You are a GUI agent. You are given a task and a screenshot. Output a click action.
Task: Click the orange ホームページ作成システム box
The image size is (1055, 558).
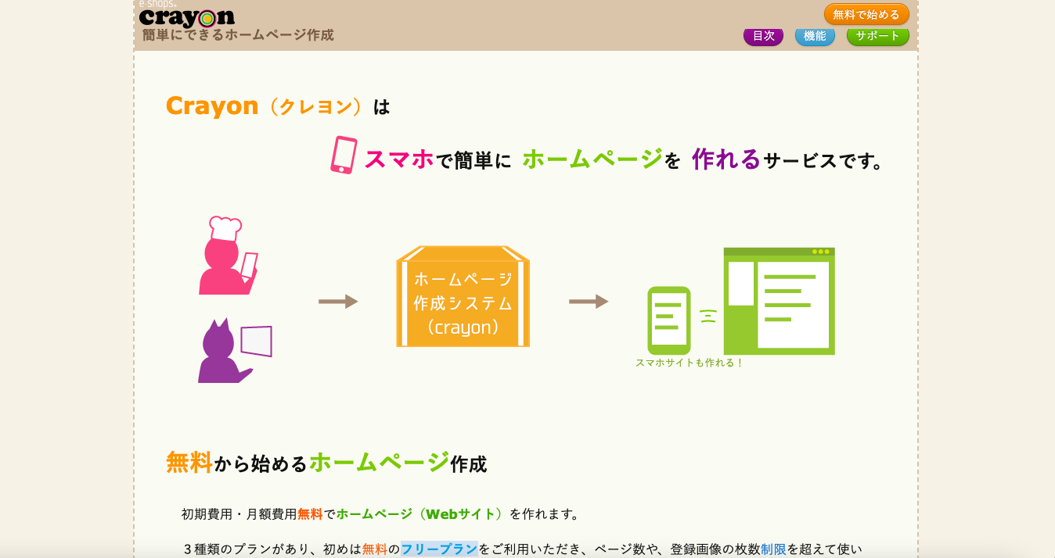click(x=463, y=296)
